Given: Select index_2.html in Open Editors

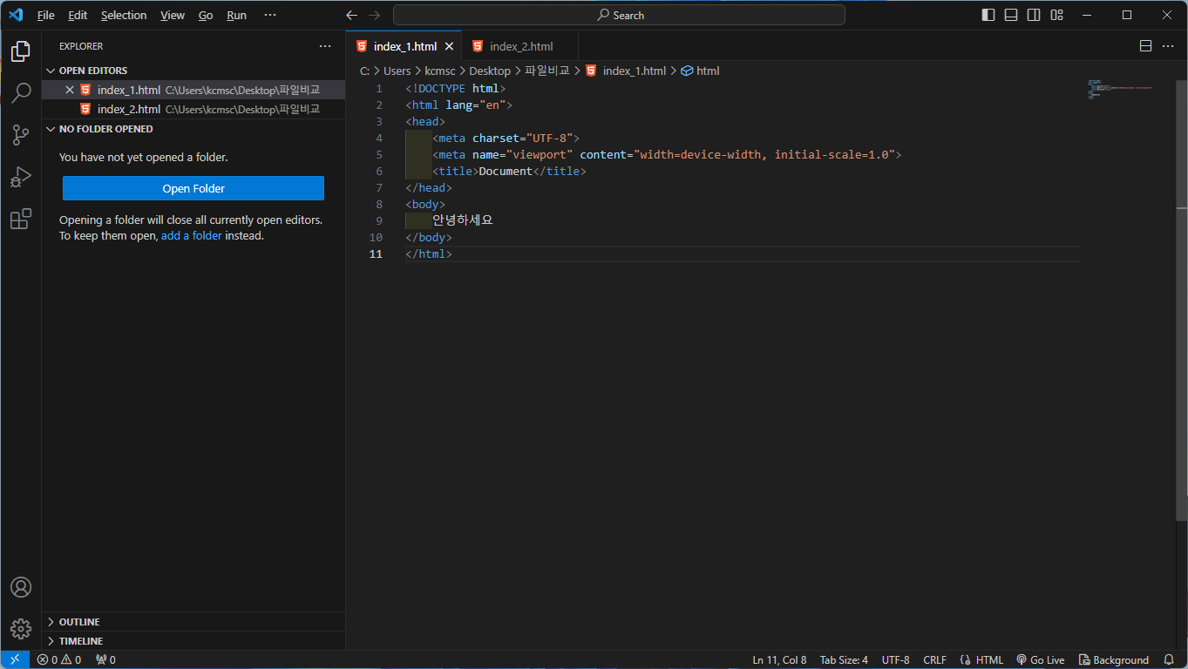Looking at the screenshot, I should pyautogui.click(x=193, y=109).
